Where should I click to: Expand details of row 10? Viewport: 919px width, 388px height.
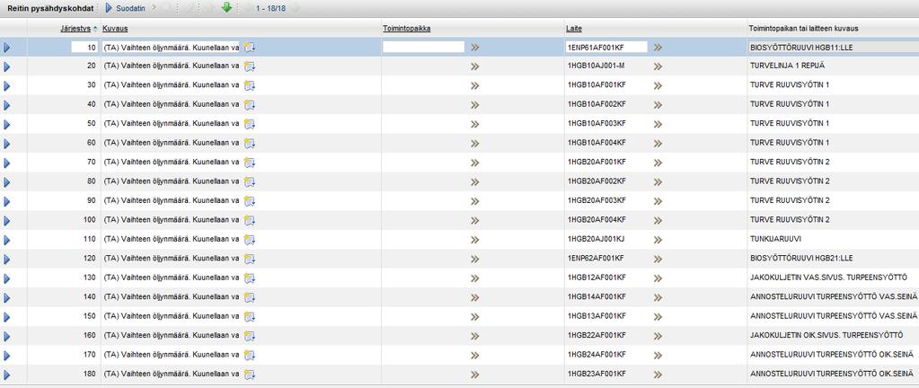click(x=7, y=48)
